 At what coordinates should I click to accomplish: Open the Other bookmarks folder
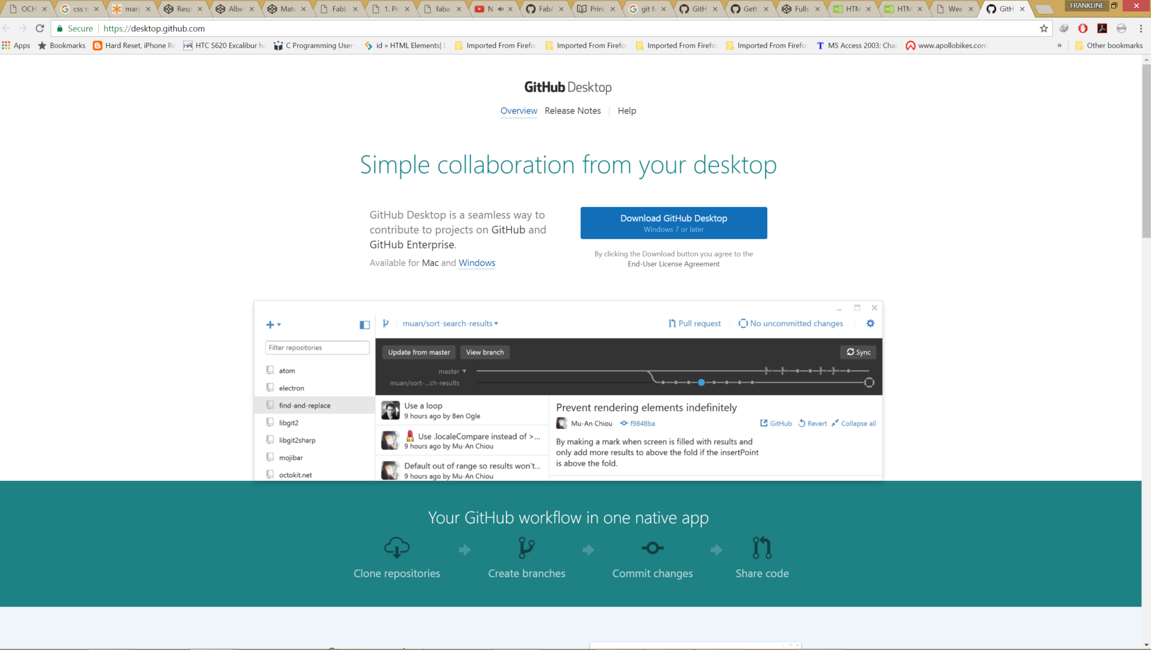[x=1109, y=45]
